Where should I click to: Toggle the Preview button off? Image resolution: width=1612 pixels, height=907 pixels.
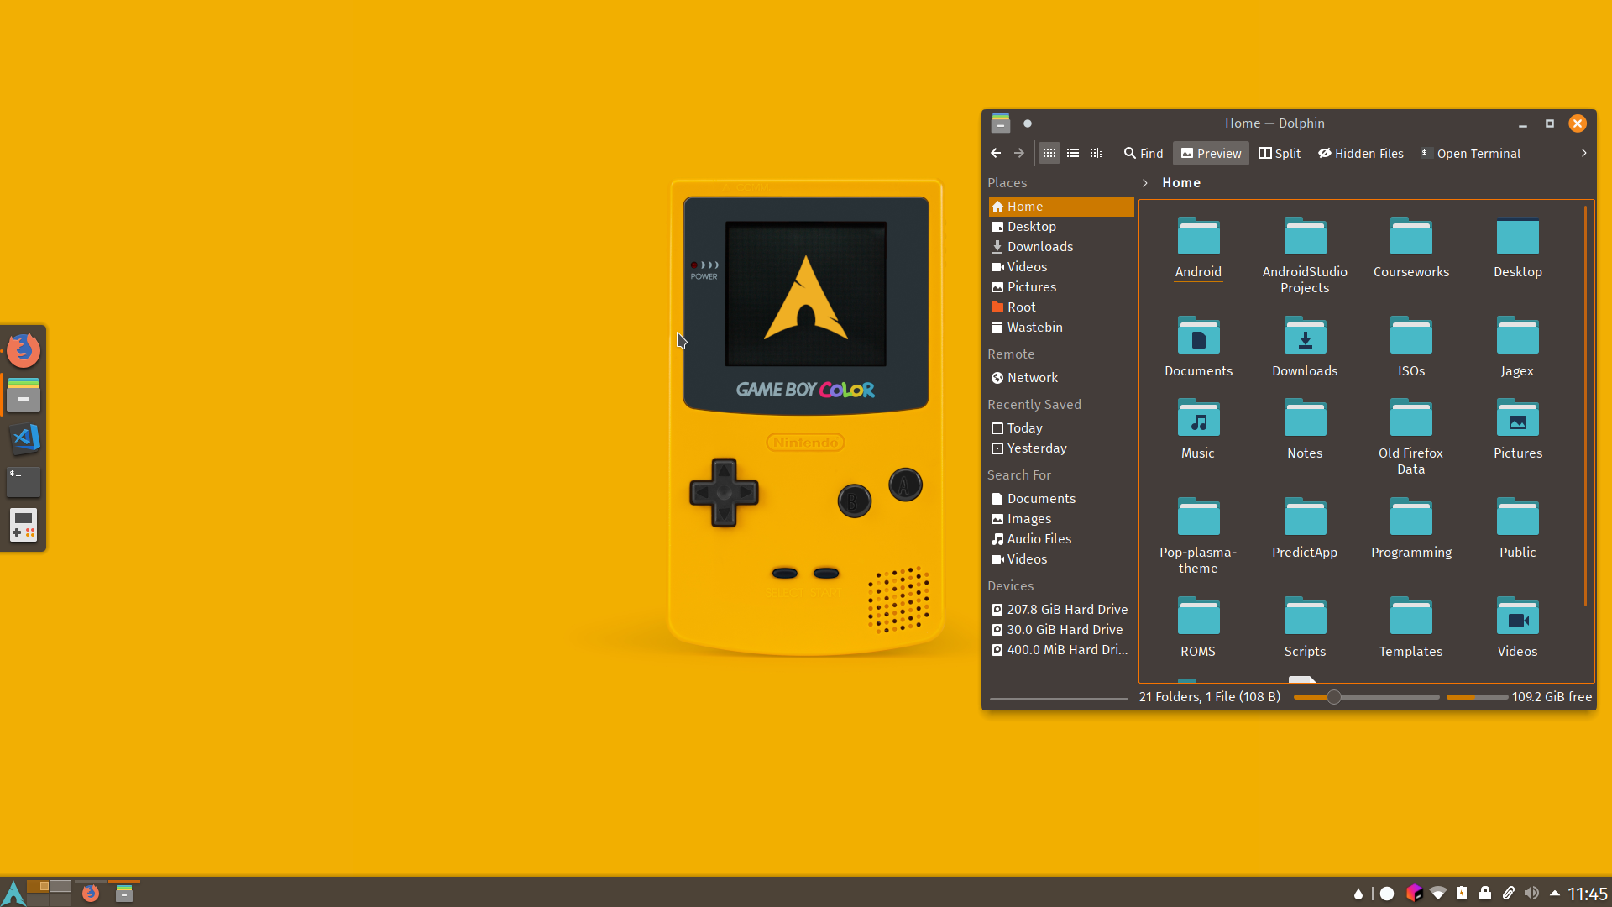pyautogui.click(x=1210, y=153)
